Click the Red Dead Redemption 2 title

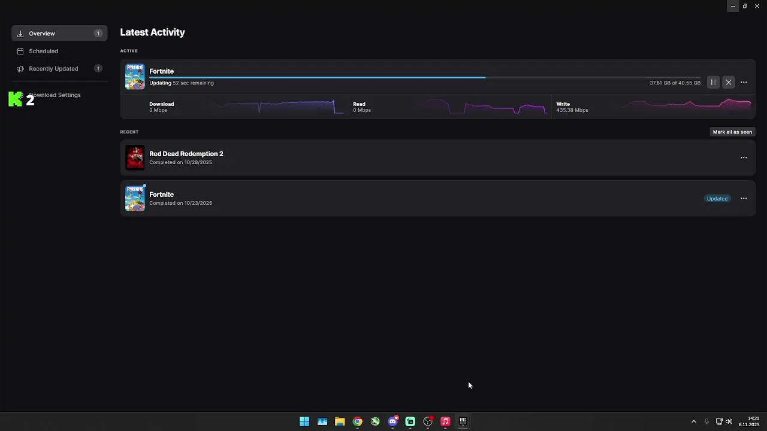point(186,154)
